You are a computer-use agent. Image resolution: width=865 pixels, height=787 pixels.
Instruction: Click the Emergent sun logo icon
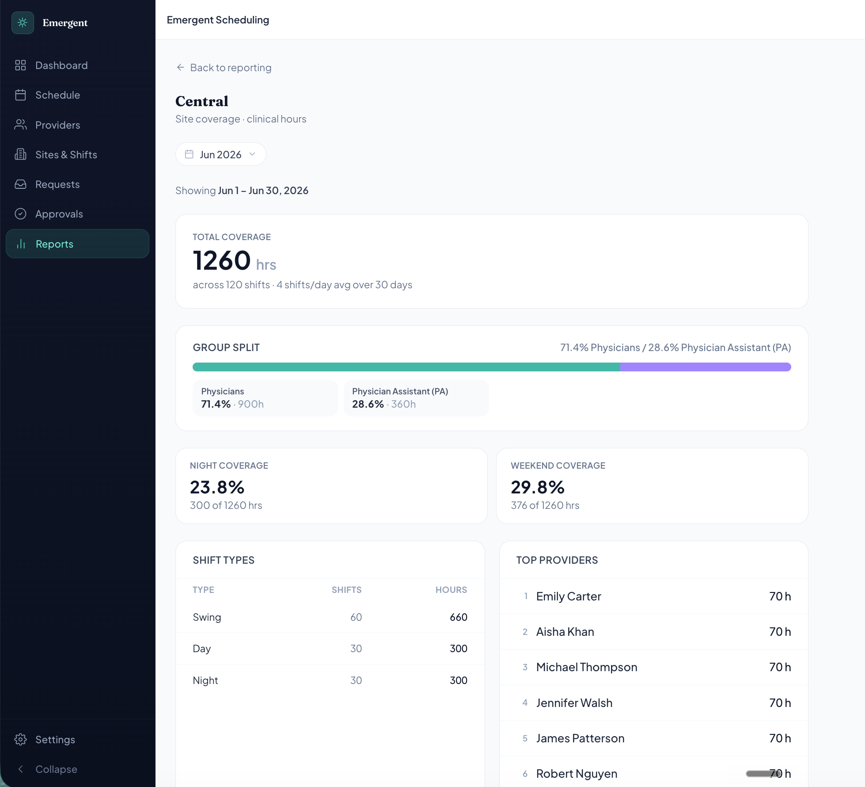tap(23, 23)
